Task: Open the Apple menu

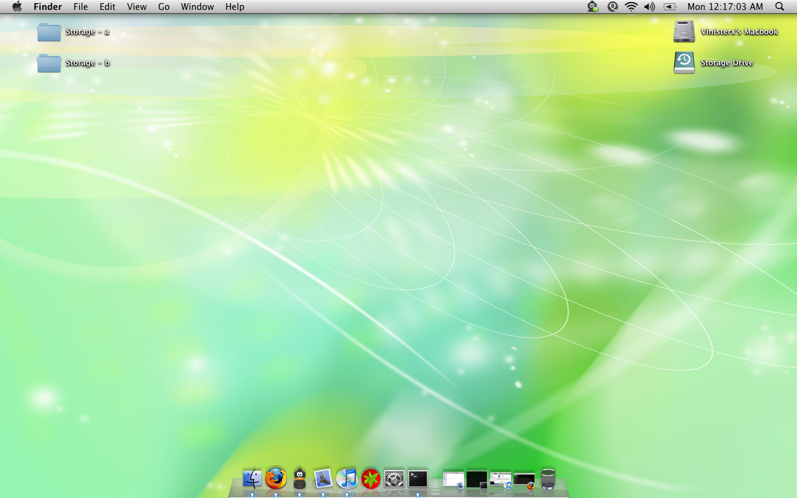Action: [17, 7]
